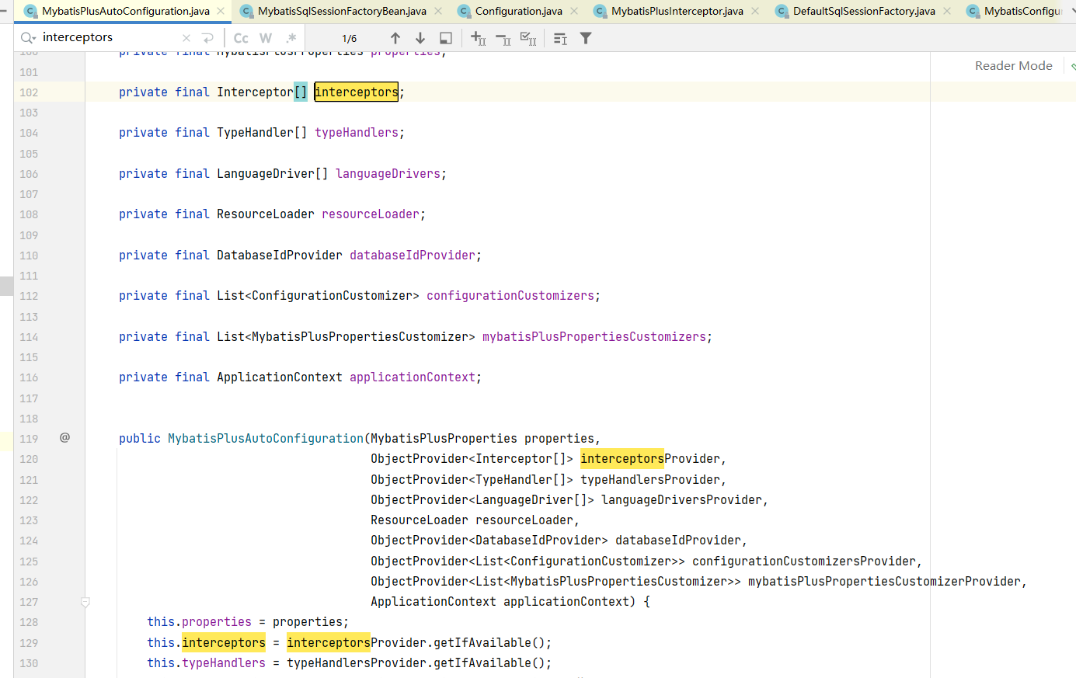Viewport: 1076px width, 678px height.
Task: Toggle Match Case (Cc) search option
Action: 241,38
